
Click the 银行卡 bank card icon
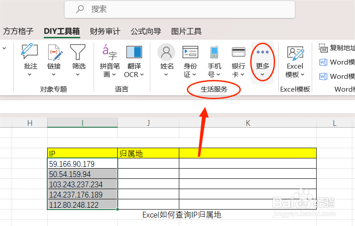click(x=239, y=52)
